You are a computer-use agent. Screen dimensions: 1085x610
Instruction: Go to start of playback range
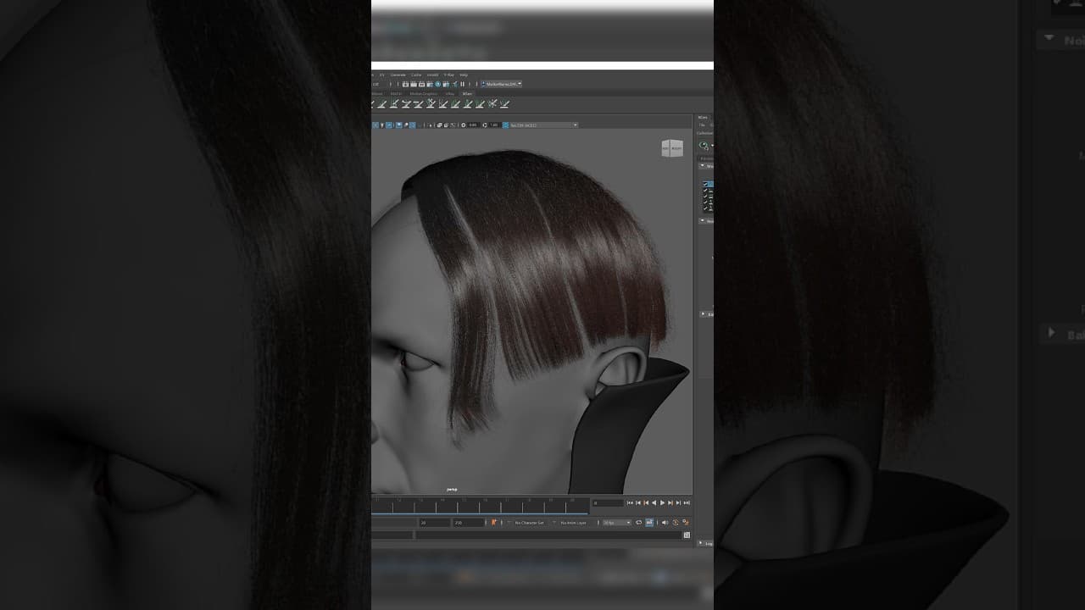630,503
